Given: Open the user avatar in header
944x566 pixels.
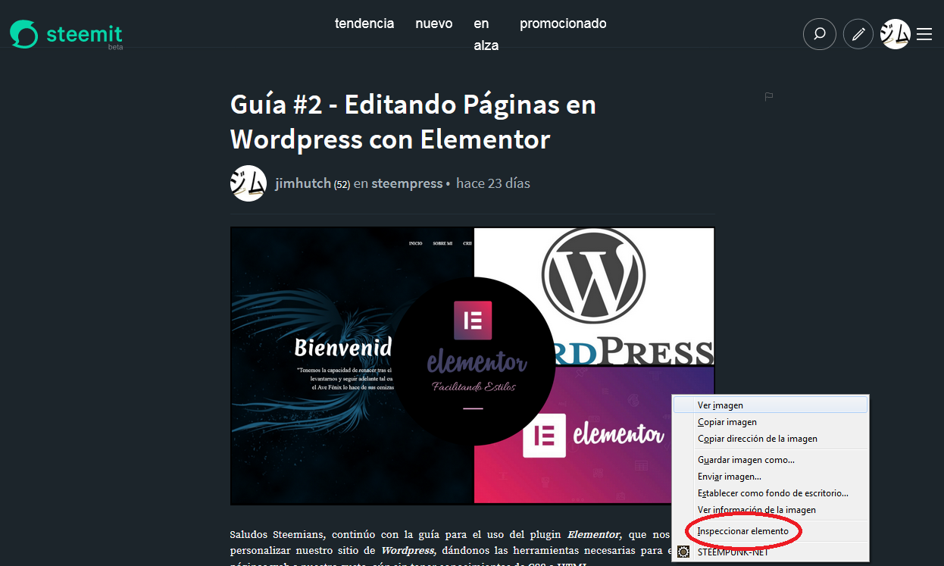Looking at the screenshot, I should click(896, 34).
